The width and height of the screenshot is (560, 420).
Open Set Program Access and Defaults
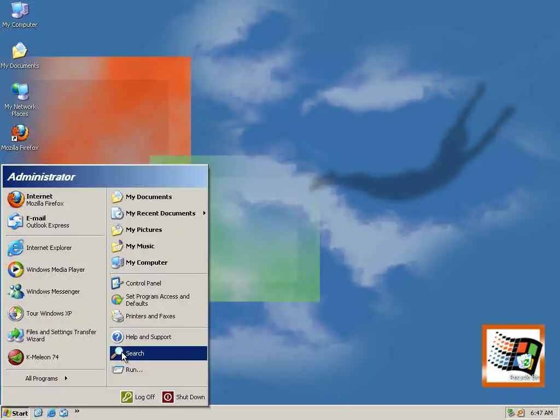(x=159, y=300)
